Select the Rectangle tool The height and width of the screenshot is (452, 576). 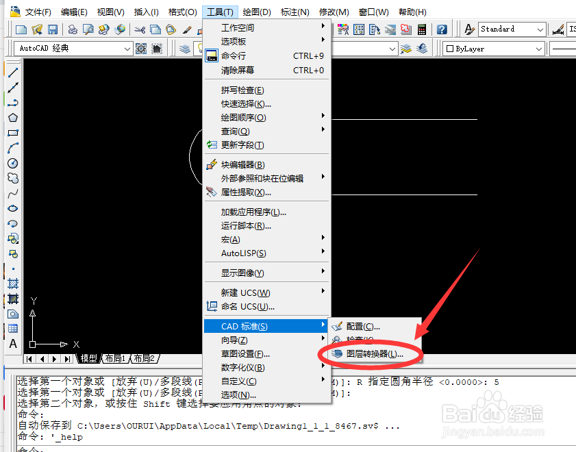click(x=13, y=133)
